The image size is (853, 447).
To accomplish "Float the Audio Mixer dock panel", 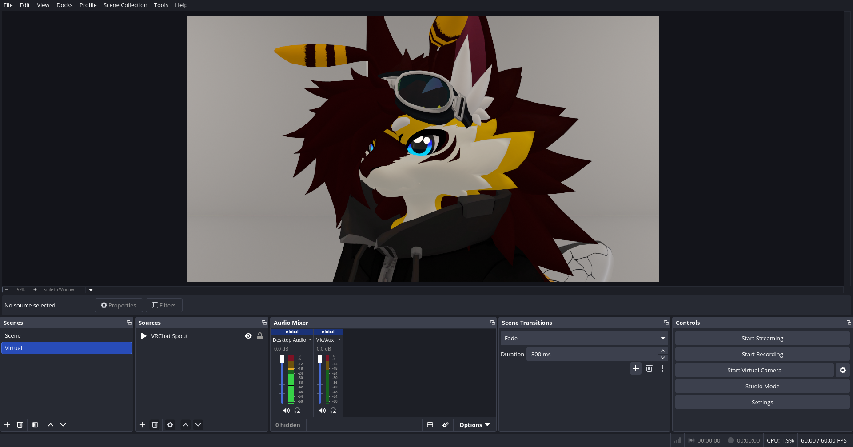I will [x=492, y=323].
